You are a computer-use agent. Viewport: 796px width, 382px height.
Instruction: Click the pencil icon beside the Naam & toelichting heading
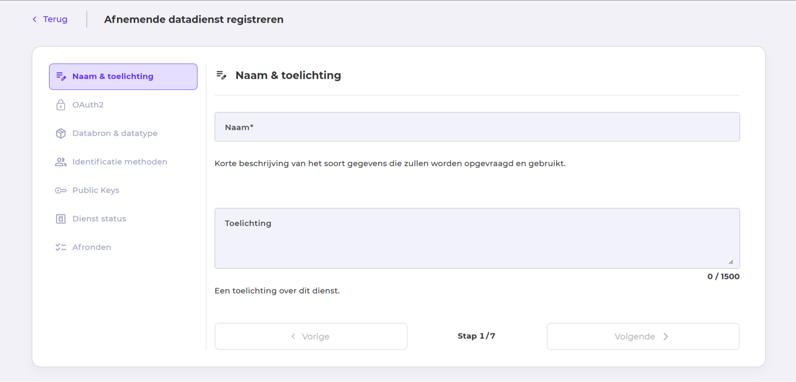pyautogui.click(x=222, y=75)
